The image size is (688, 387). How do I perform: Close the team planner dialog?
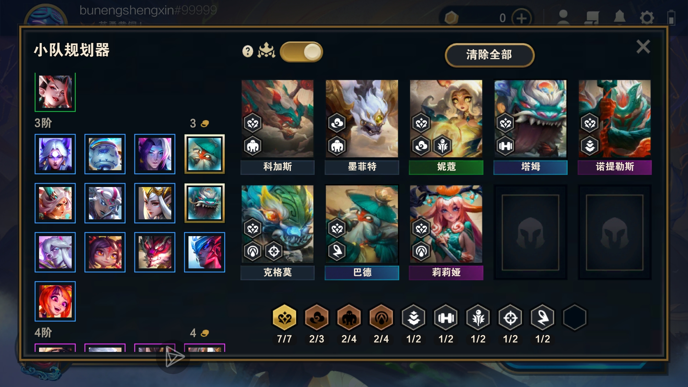click(643, 47)
